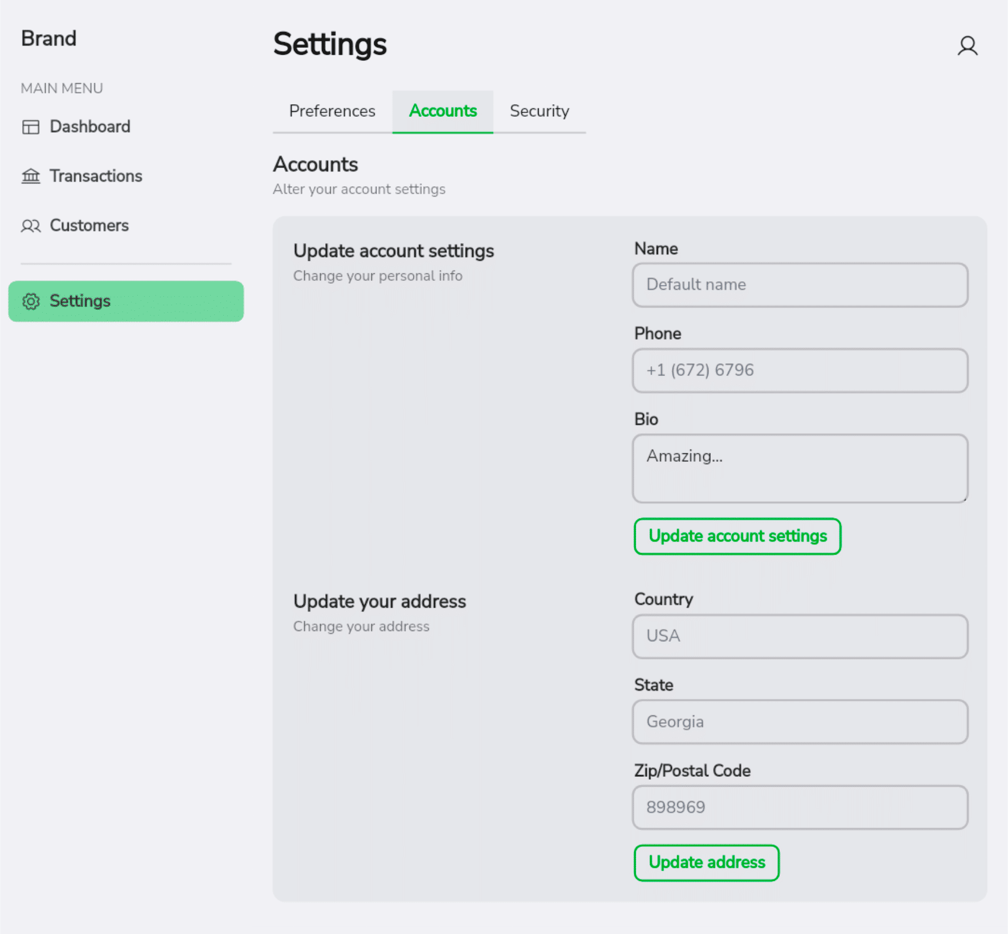Select the Accounts tab
This screenshot has height=934, width=1008.
click(x=442, y=111)
